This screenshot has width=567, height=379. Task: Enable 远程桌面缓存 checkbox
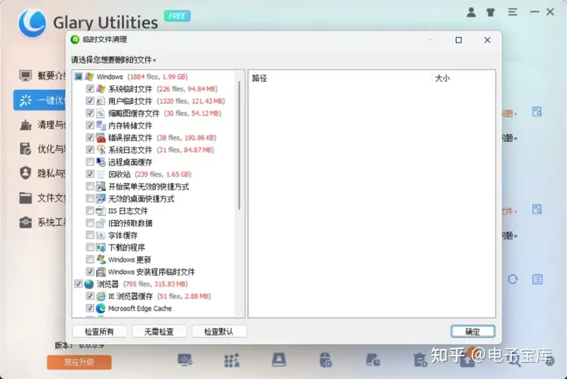[x=90, y=162]
